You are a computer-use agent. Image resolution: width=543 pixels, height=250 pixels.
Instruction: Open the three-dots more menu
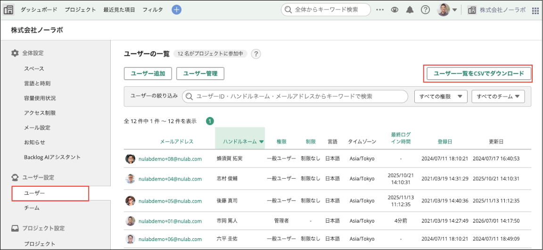(380, 10)
